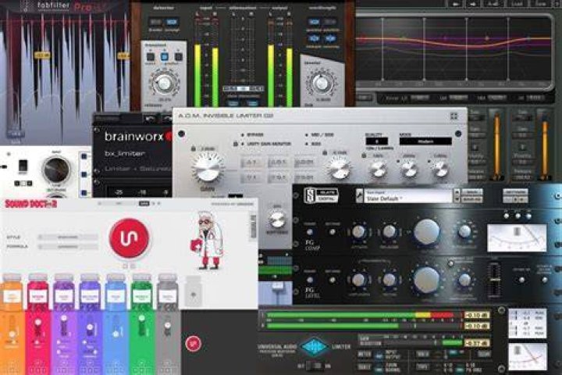Click the expand icon in Invisible Limiter title bar

pyautogui.click(x=454, y=116)
